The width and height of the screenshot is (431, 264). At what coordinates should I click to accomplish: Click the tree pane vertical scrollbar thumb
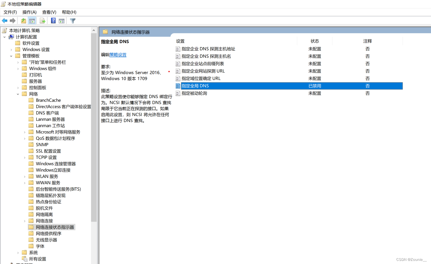94,127
